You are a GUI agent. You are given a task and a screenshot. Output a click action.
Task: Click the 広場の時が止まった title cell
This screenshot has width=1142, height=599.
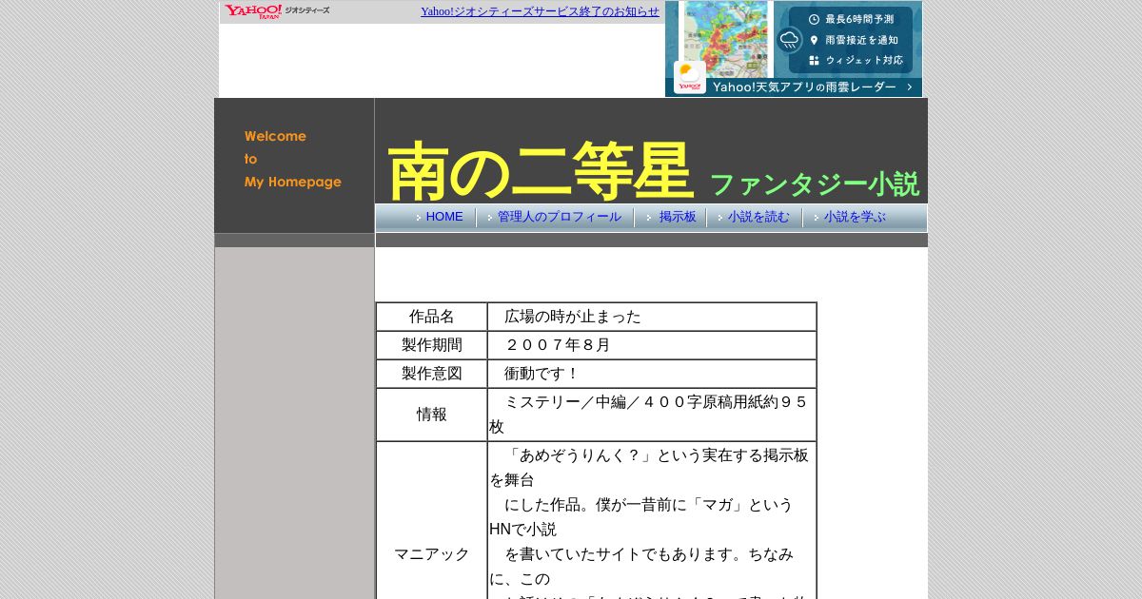[x=652, y=317]
